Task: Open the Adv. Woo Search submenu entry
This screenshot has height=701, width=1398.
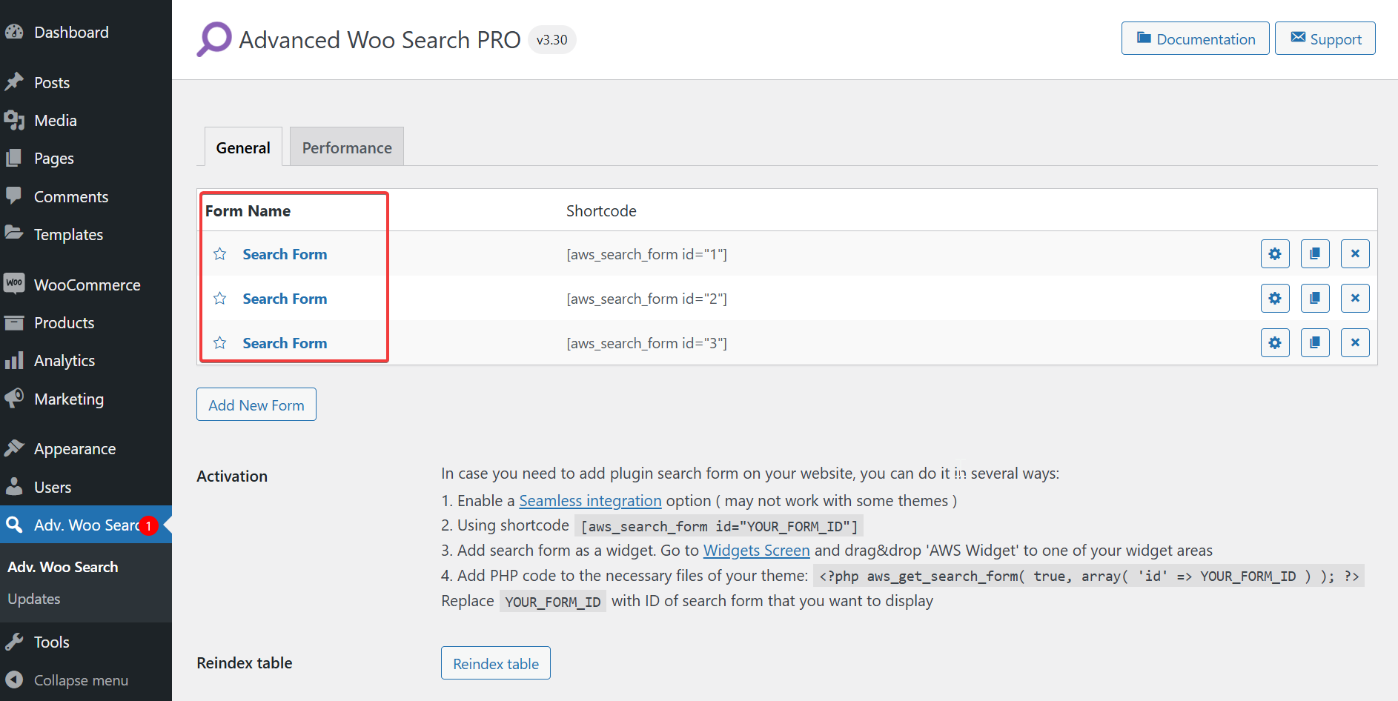Action: [x=63, y=567]
